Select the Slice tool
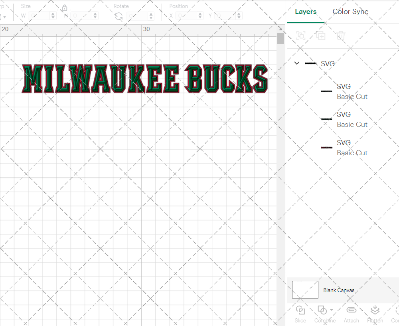The image size is (399, 326). [300, 314]
